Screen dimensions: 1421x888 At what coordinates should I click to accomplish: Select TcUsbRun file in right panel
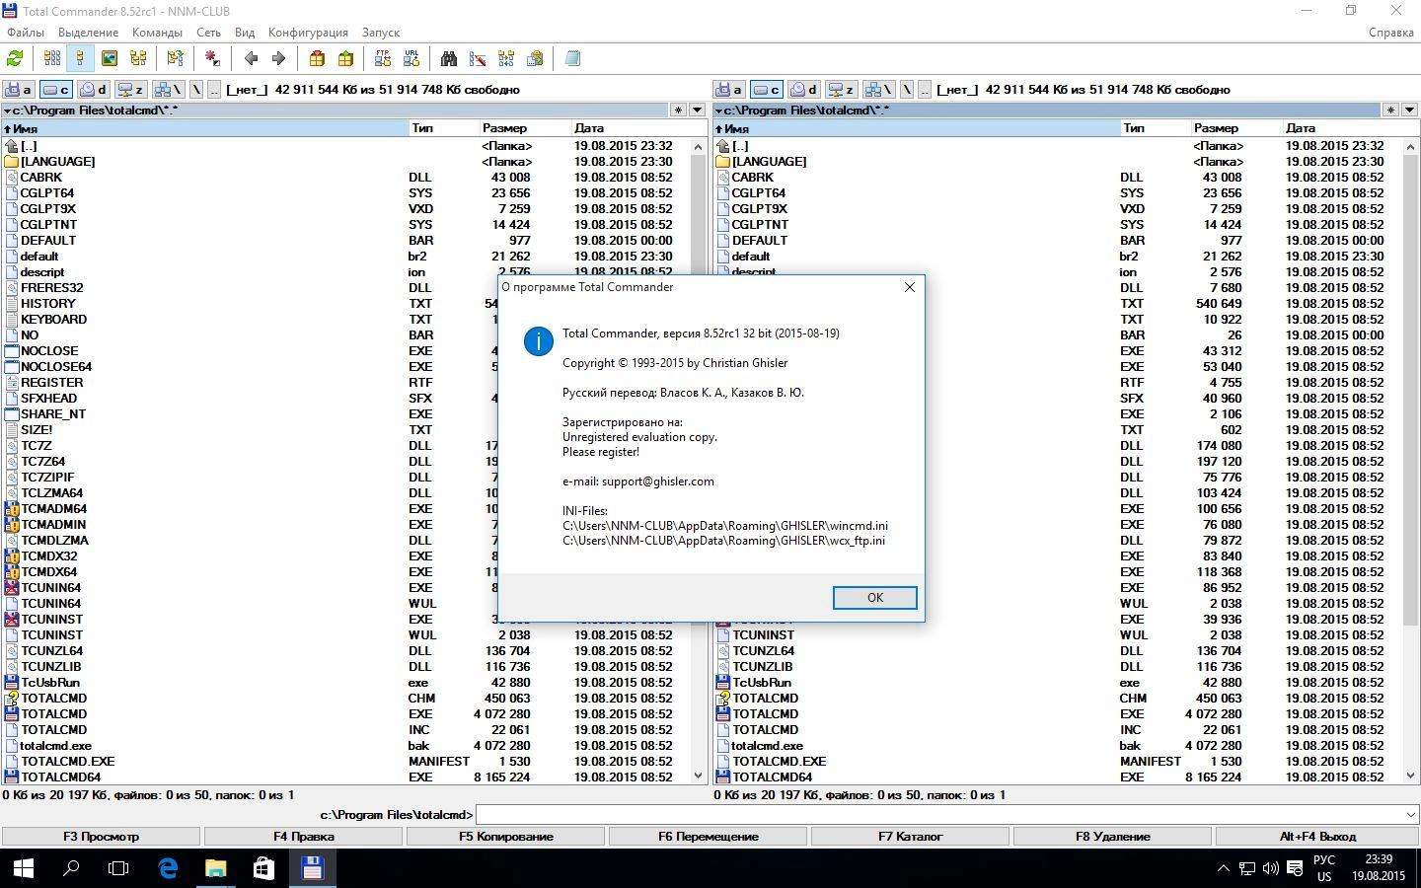point(1057,682)
